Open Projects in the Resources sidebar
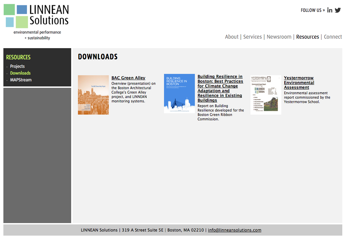 17,66
